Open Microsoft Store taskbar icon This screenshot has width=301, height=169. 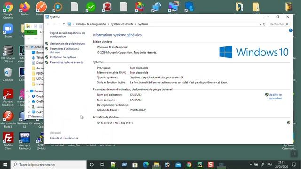pos(135,165)
